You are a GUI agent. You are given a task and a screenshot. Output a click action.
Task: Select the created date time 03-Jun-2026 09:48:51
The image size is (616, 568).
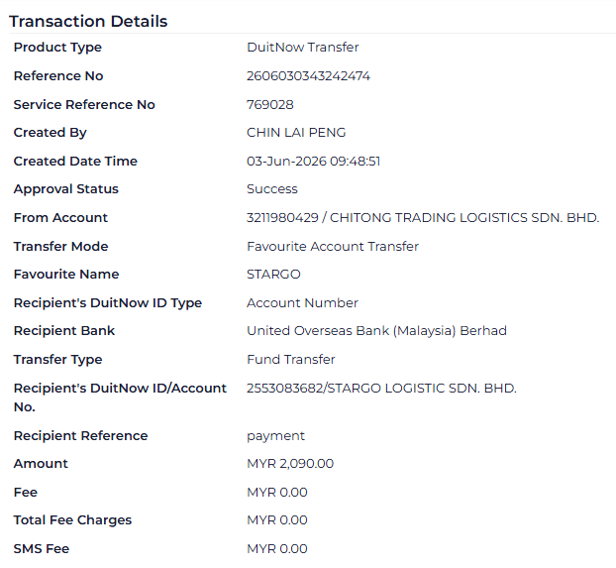tap(314, 162)
